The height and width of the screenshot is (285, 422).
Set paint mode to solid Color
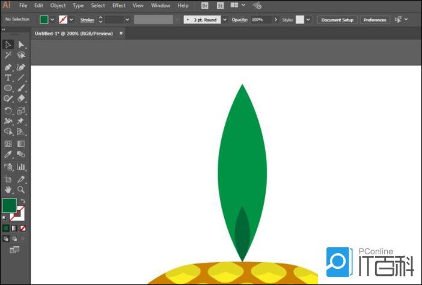pyautogui.click(x=5, y=229)
